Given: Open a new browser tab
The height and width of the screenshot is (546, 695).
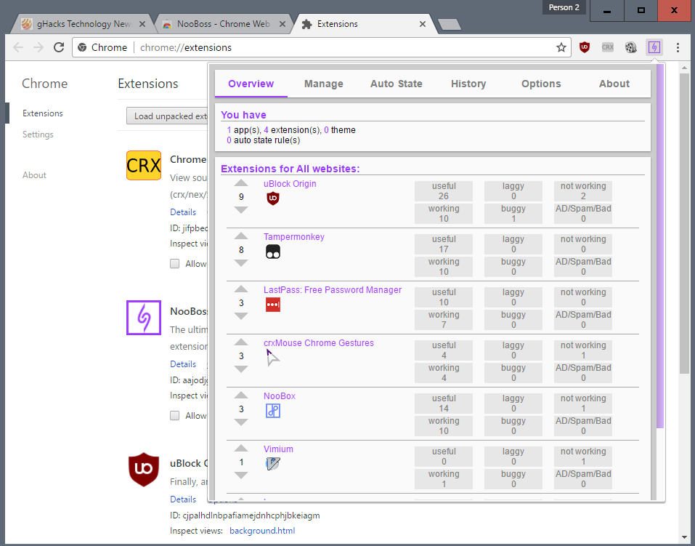Looking at the screenshot, I should 450,25.
